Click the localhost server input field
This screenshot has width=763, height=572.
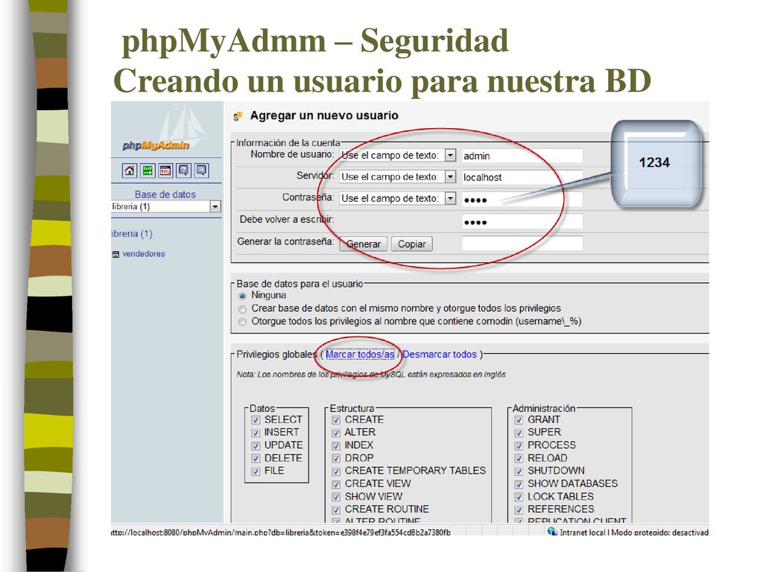pos(522,177)
